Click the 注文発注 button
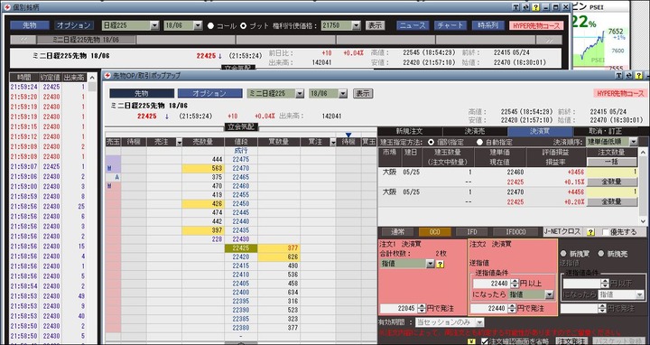Viewport: 650px width, 345px height. pyautogui.click(x=571, y=341)
